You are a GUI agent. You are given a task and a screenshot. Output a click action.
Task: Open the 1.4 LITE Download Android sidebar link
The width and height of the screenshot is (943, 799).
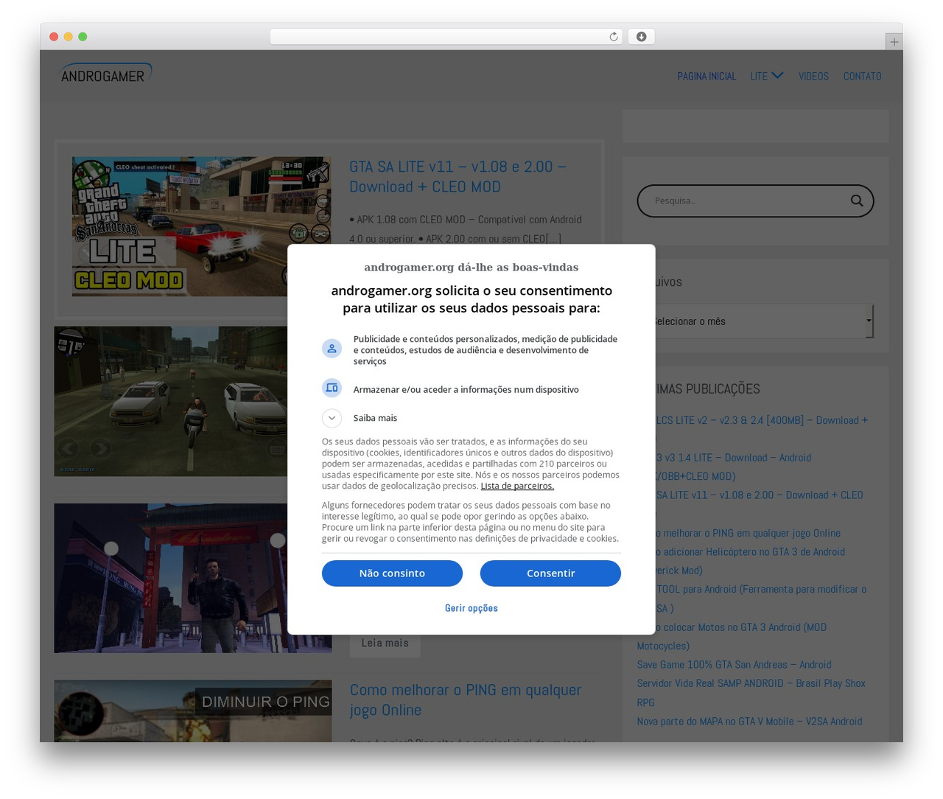[733, 458]
